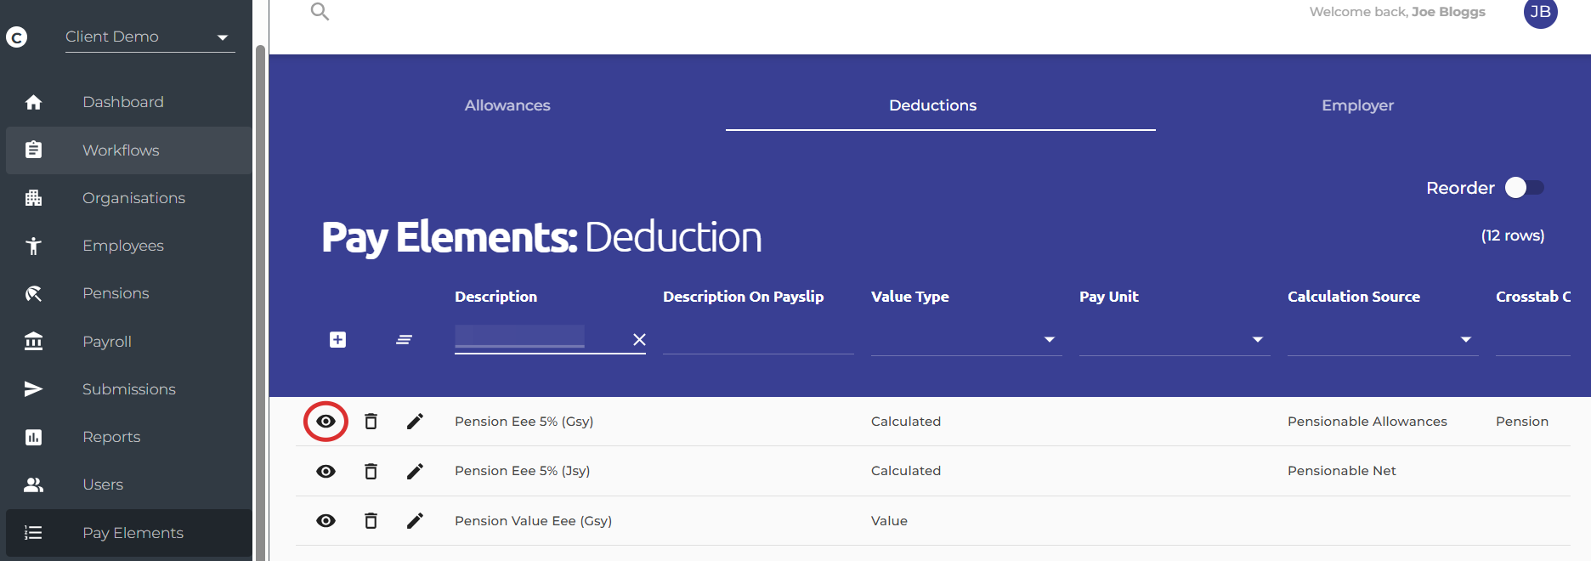The width and height of the screenshot is (1591, 561).
Task: Click the Payroll bank icon
Action: 33,341
